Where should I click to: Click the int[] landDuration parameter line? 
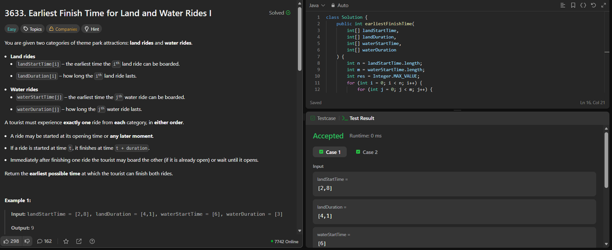pos(371,37)
